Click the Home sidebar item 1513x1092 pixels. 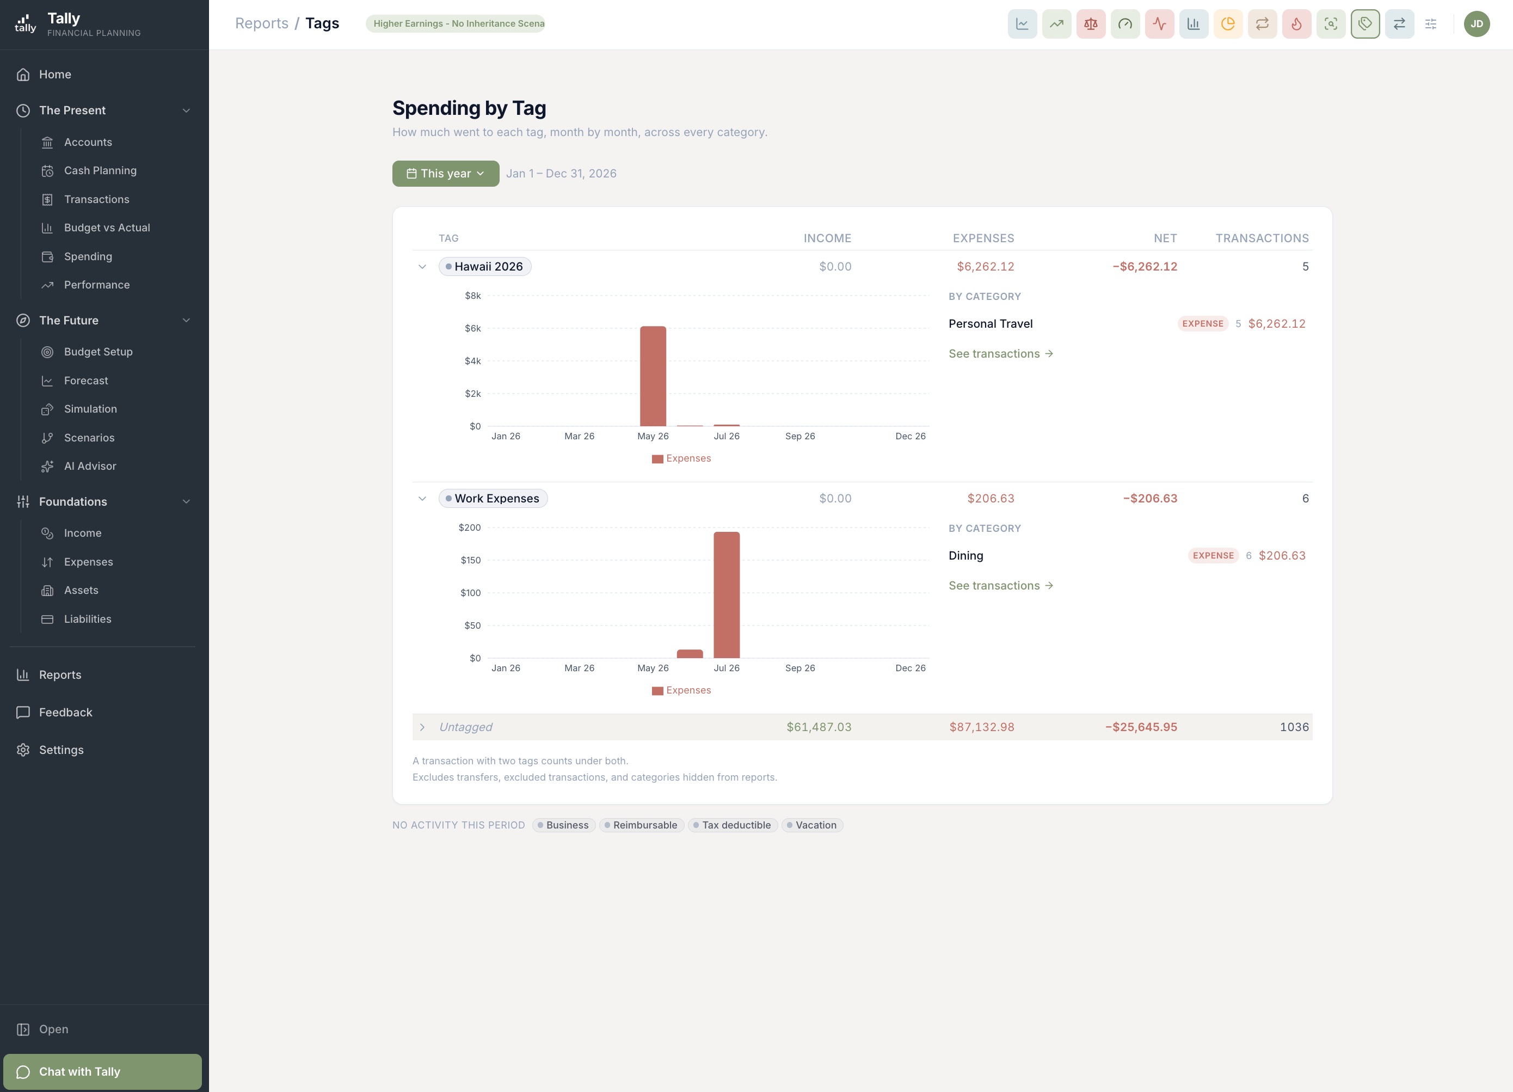click(x=104, y=74)
